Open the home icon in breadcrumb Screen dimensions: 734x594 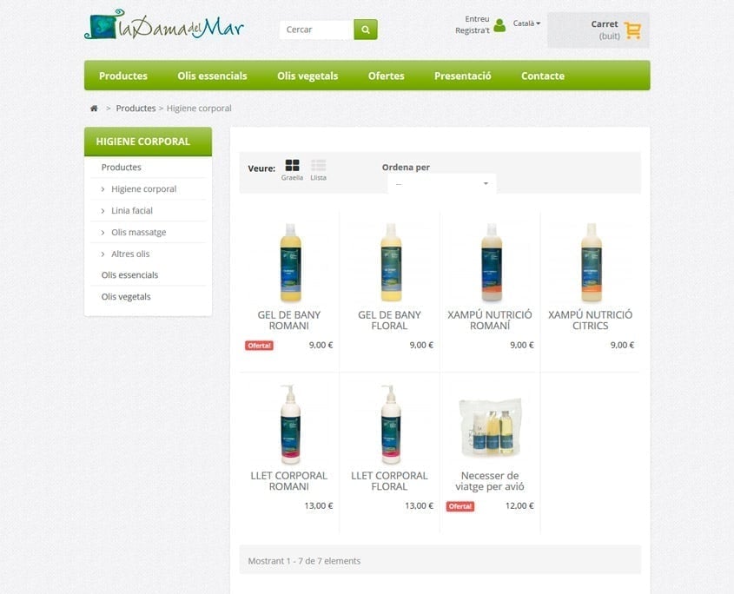(x=94, y=109)
